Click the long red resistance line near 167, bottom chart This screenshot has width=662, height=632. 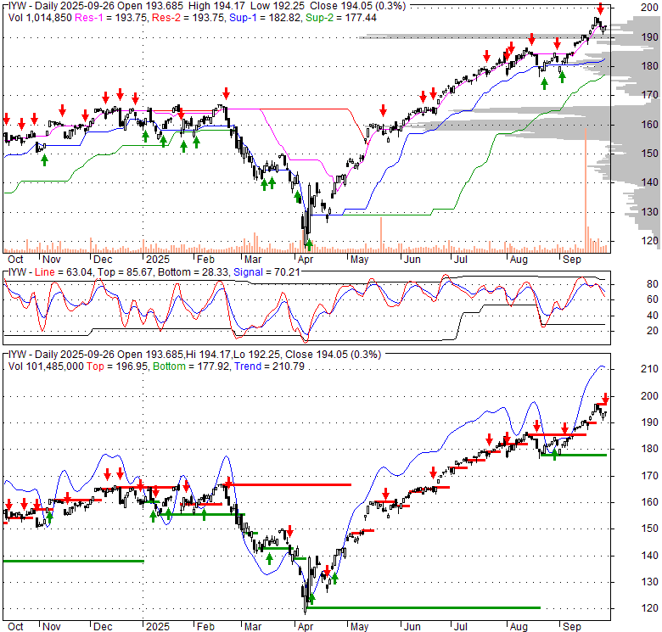(287, 484)
